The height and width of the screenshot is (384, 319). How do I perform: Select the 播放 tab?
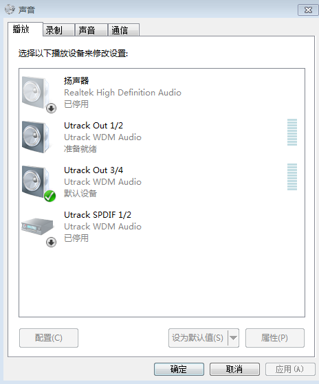pos(25,29)
